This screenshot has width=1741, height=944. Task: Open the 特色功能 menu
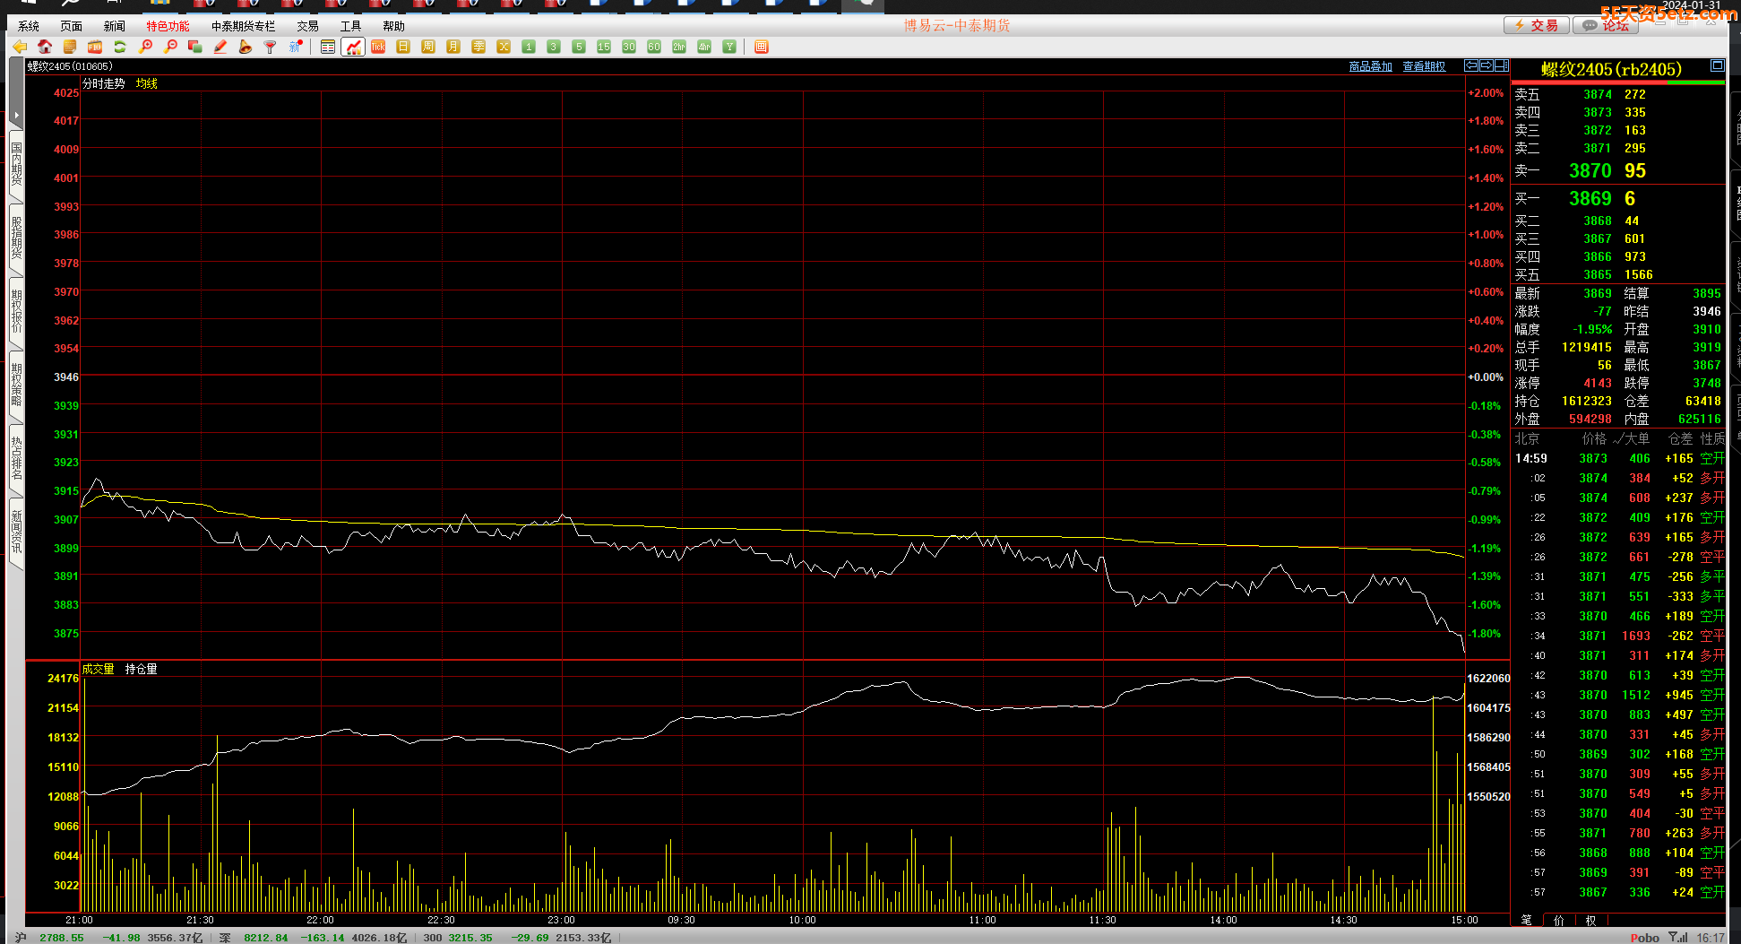[x=168, y=26]
